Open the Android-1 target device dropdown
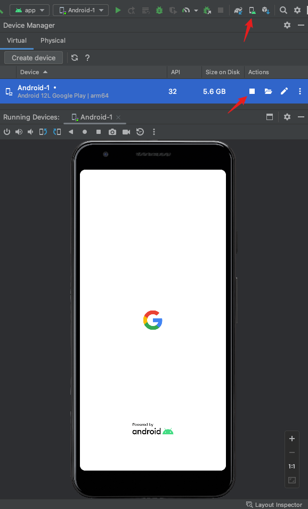This screenshot has width=308, height=509. [80, 10]
